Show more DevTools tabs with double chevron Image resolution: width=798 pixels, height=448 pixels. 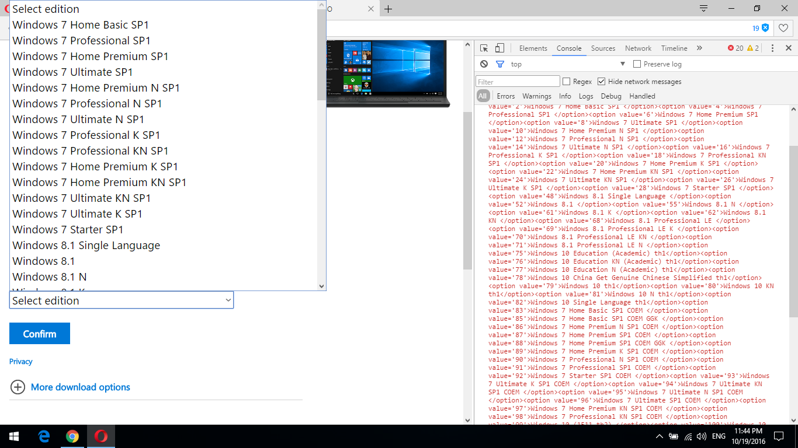pos(699,48)
